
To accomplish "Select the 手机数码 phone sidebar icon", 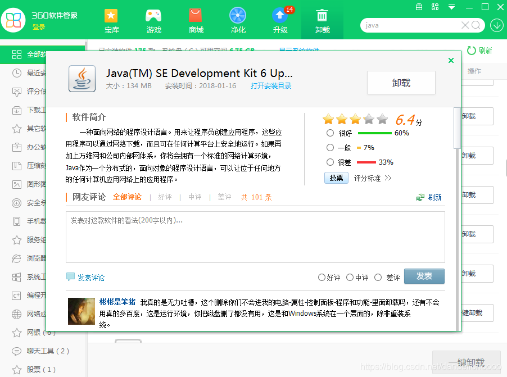I will tap(17, 221).
